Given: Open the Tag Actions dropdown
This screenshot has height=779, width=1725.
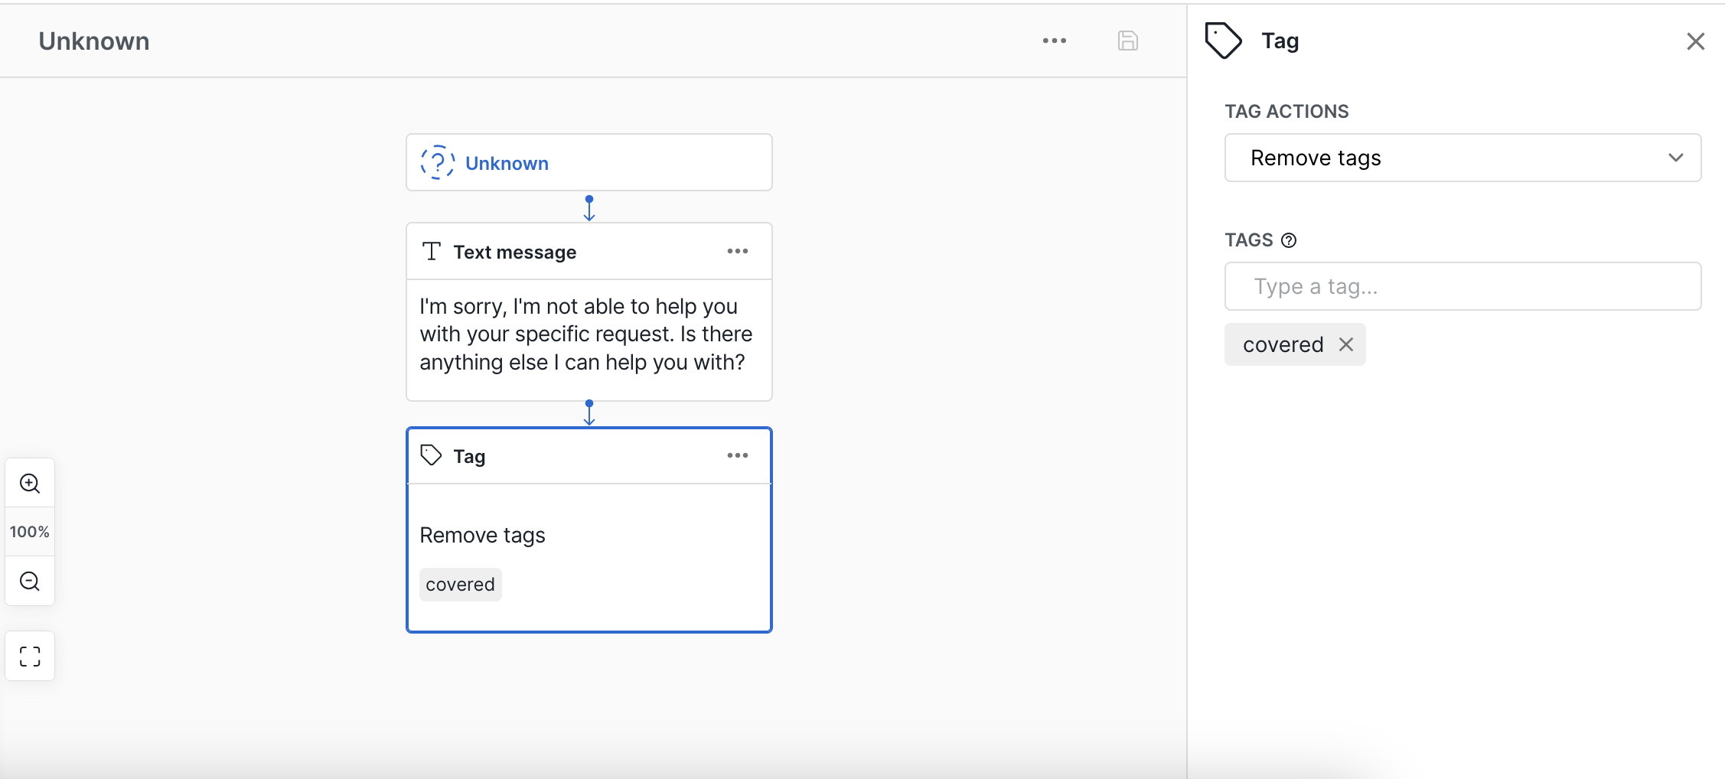Looking at the screenshot, I should click(1462, 158).
